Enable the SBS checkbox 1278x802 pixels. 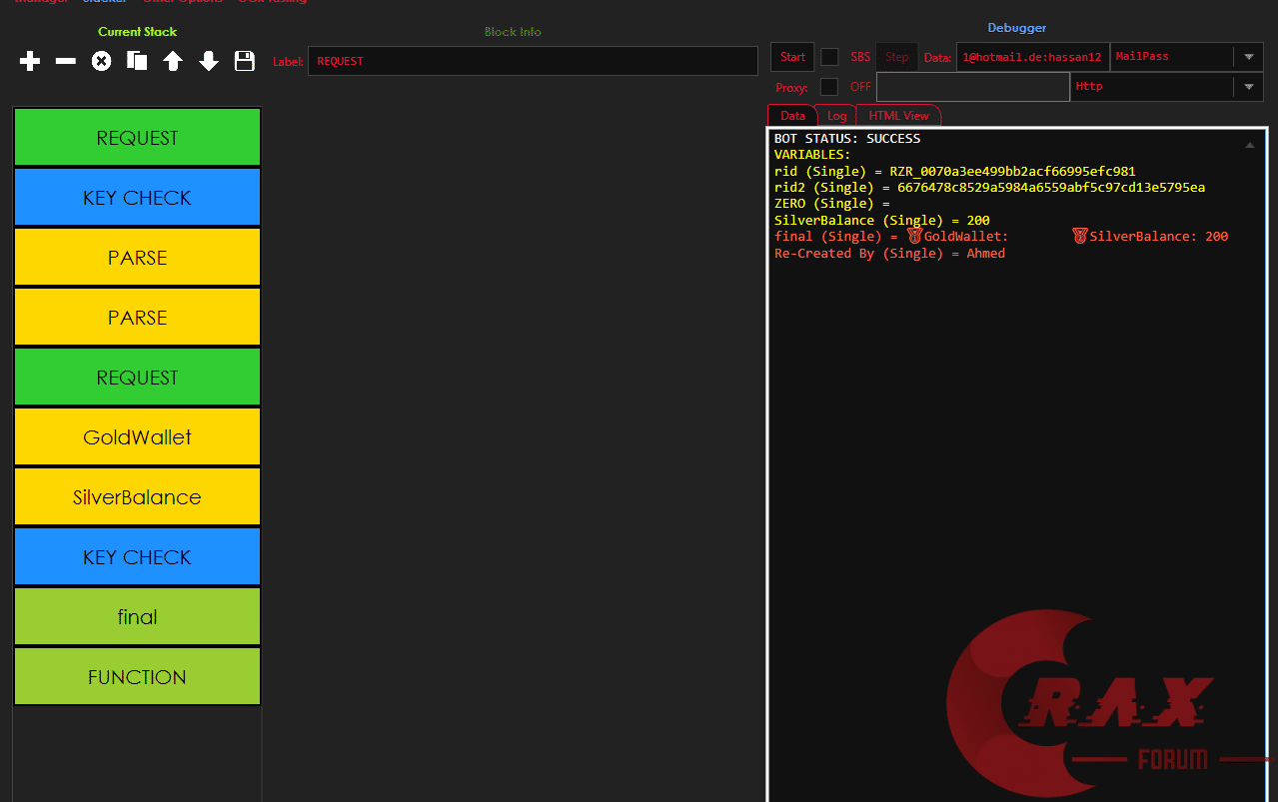point(829,57)
